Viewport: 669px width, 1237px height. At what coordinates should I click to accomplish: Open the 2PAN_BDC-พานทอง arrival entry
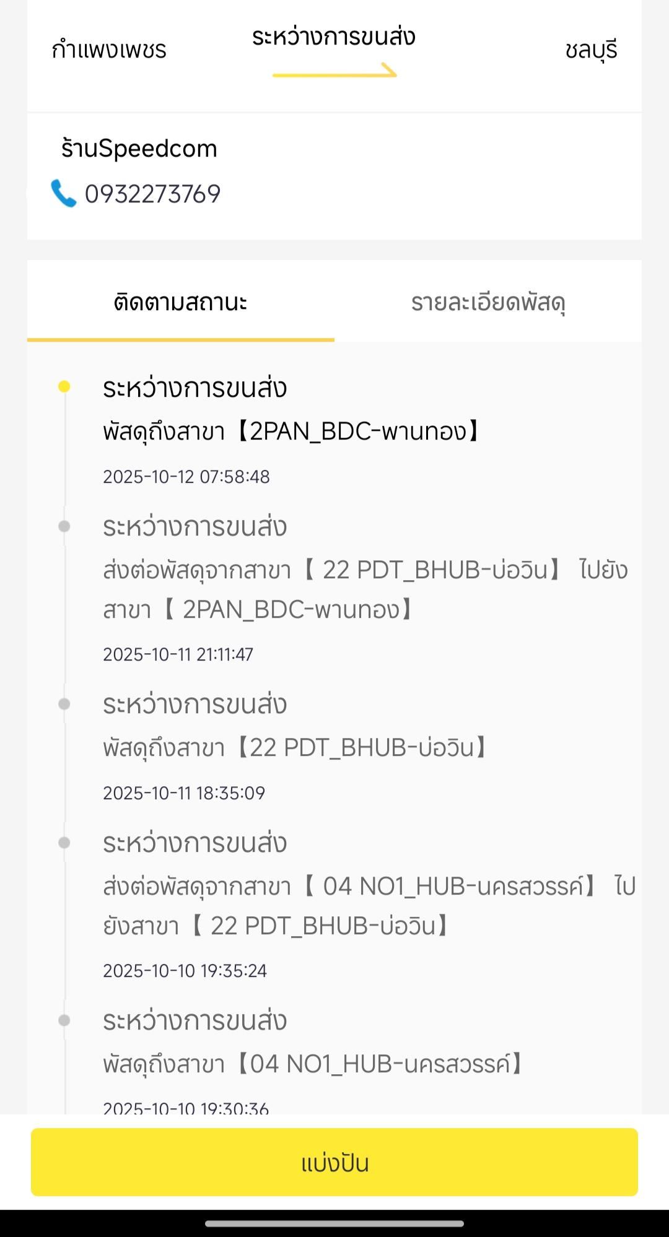coord(291,431)
